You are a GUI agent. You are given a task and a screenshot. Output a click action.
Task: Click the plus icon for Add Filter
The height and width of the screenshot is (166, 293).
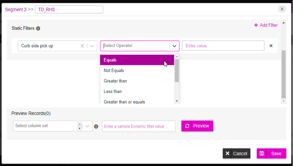256,25
